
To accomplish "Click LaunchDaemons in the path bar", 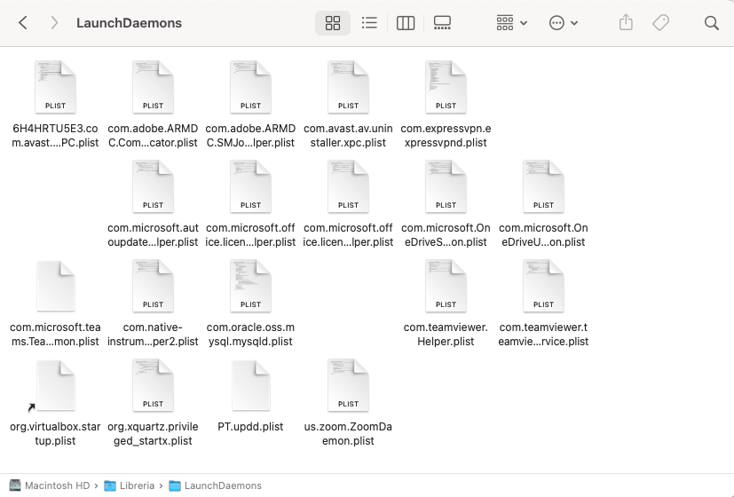I will tap(216, 485).
